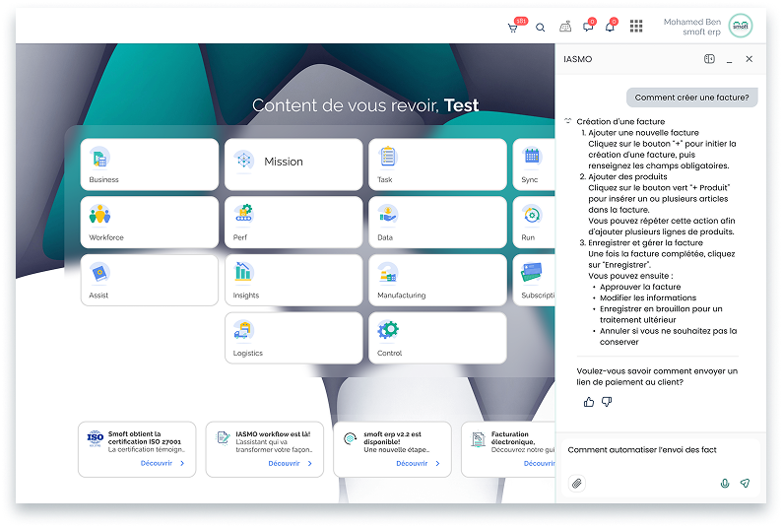Open the Sync module tile

[x=534, y=165]
